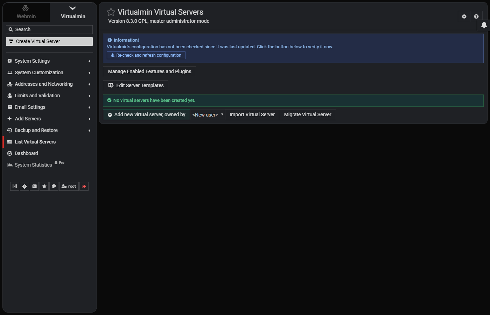Expand Add Servers menu
This screenshot has width=490, height=315.
click(x=49, y=119)
